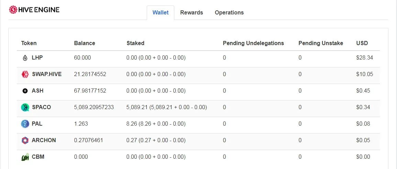Screen dimensions: 397x169
Task: Select the PAL token name
Action: click(x=37, y=124)
